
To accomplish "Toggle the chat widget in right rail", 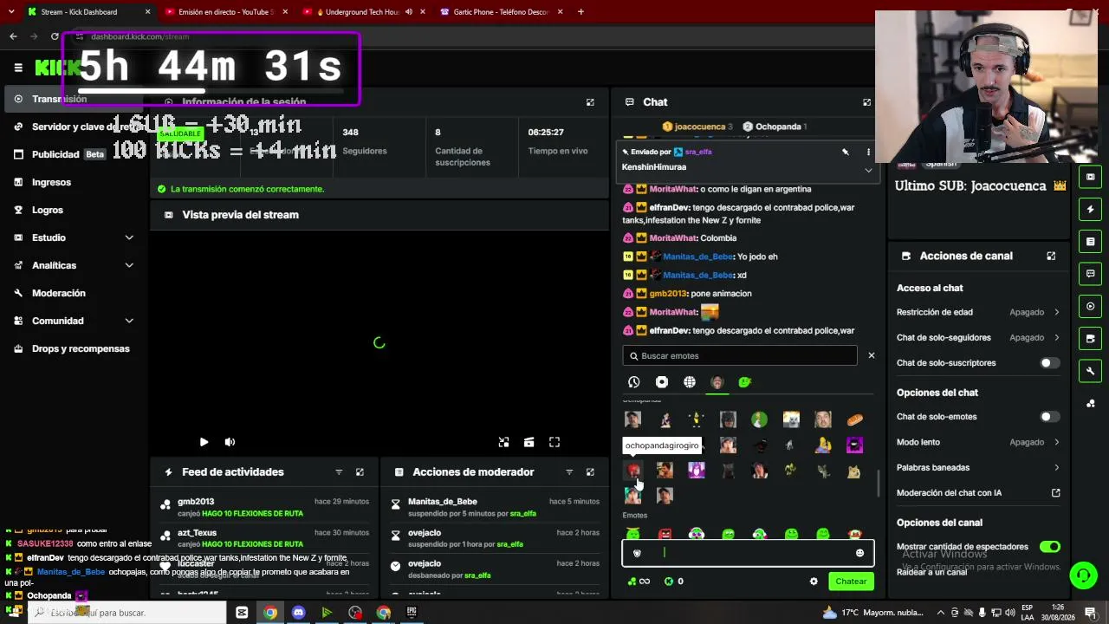I will click(x=1090, y=274).
